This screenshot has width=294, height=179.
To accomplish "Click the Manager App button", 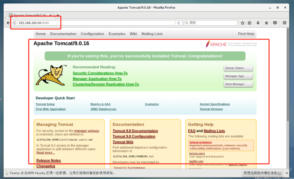I will tap(238, 76).
